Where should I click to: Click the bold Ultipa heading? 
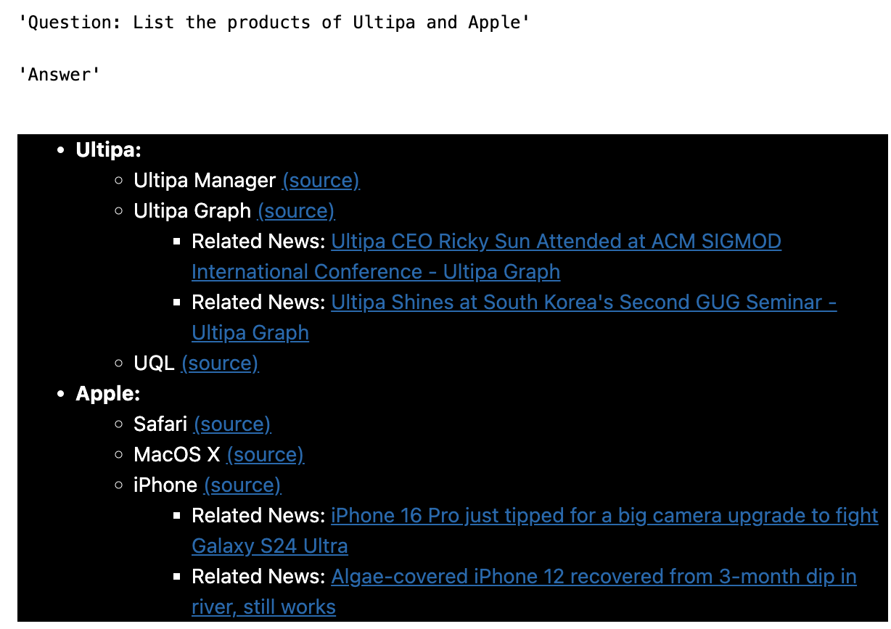pyautogui.click(x=108, y=150)
